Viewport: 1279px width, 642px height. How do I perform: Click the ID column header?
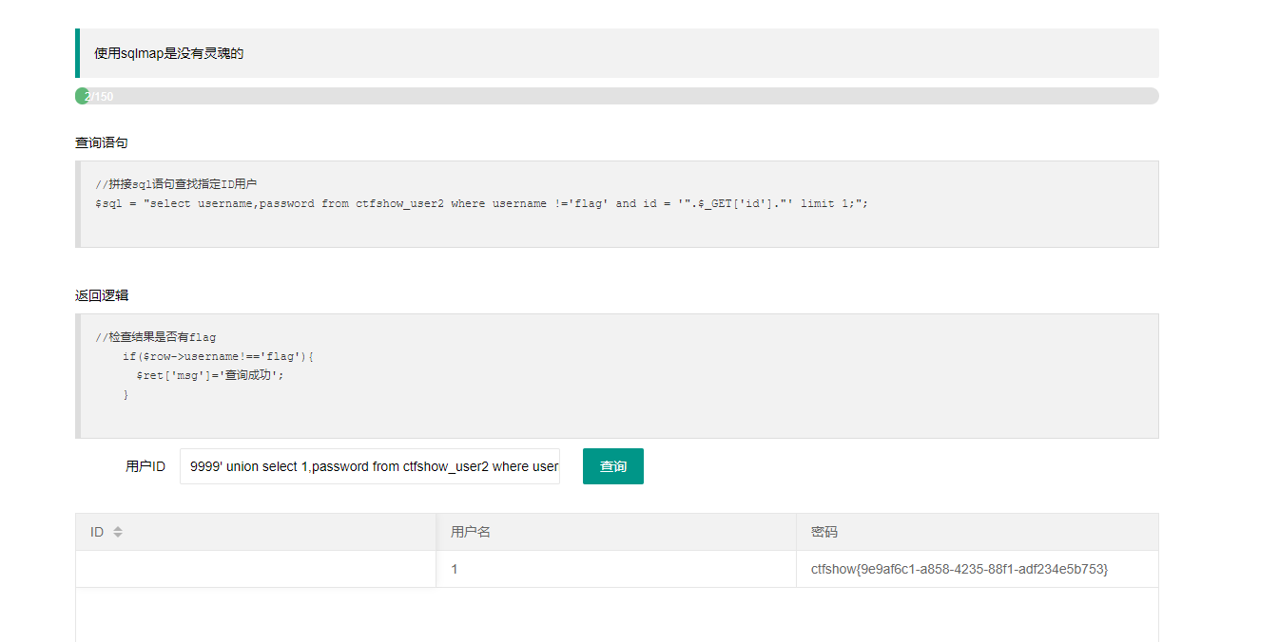coord(256,532)
